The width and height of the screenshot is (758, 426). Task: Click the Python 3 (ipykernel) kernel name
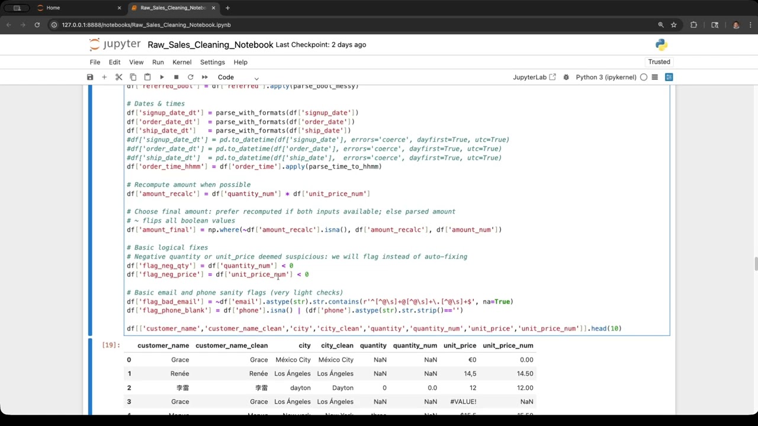pos(605,77)
